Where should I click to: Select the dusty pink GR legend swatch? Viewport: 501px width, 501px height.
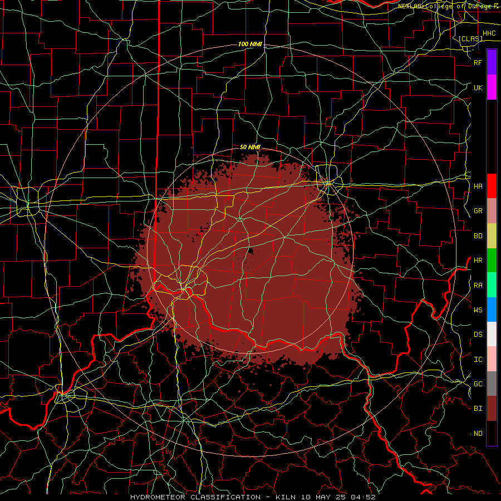492,211
